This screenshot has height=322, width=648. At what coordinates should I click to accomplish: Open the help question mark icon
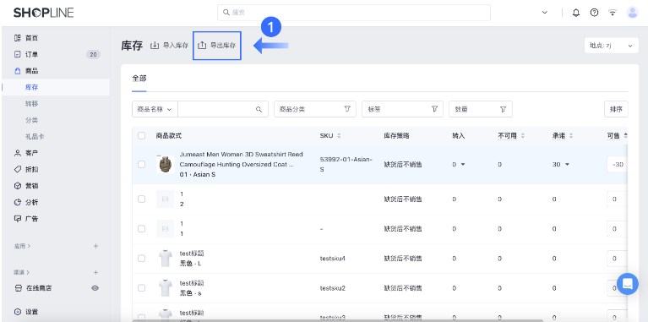point(594,13)
